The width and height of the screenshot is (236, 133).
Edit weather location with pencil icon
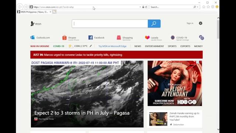pos(91,46)
